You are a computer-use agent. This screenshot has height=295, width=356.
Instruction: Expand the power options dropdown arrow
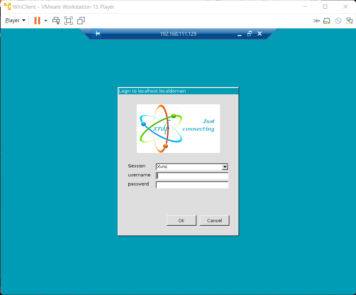tap(46, 21)
